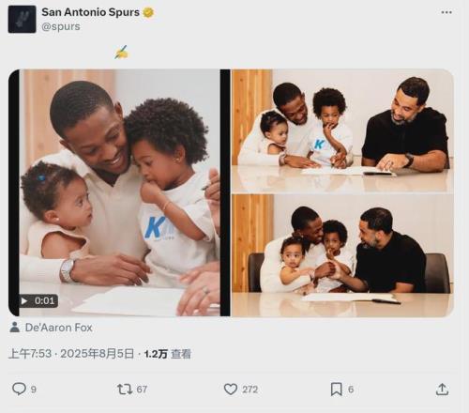Click the tweet timestamp 2025年8月5日
Screen dimensions: 469x413
click(97, 354)
